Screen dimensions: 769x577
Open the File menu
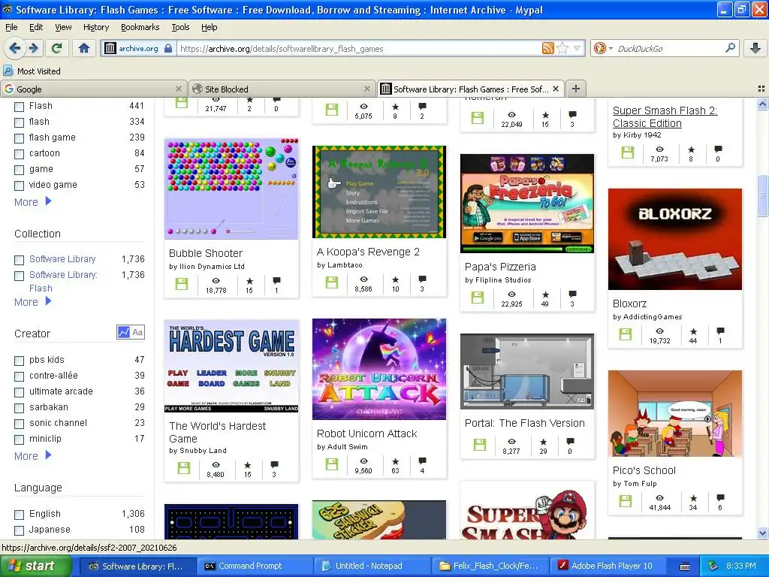[x=11, y=27]
